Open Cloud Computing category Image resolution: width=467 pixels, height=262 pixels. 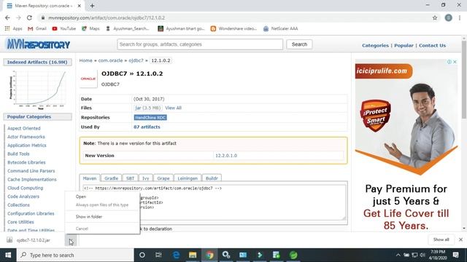click(x=26, y=188)
